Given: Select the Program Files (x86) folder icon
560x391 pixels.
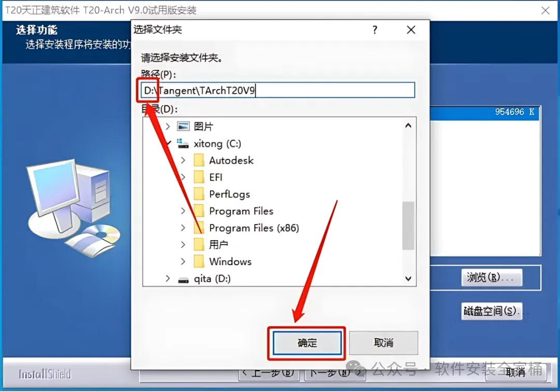Looking at the screenshot, I should coord(199,227).
